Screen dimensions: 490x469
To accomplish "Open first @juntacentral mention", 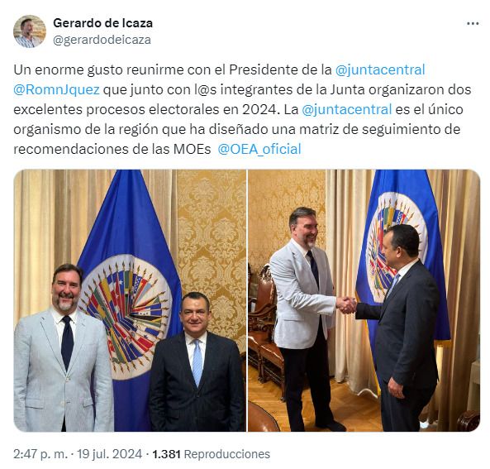I will point(380,69).
